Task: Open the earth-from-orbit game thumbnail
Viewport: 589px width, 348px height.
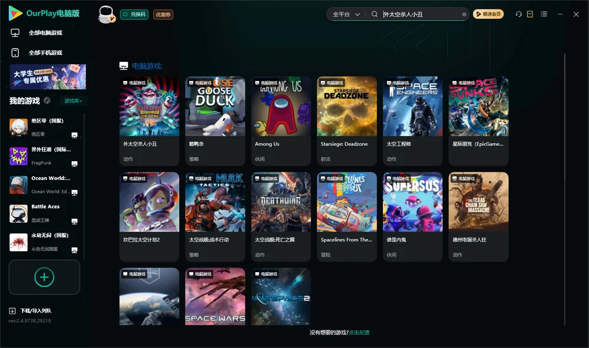Action: 149,296
